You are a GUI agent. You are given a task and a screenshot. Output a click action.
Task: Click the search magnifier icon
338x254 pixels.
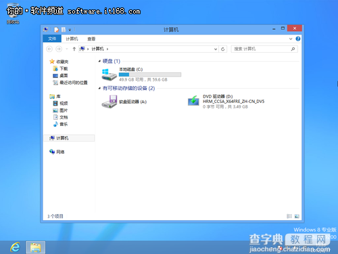pos(293,49)
